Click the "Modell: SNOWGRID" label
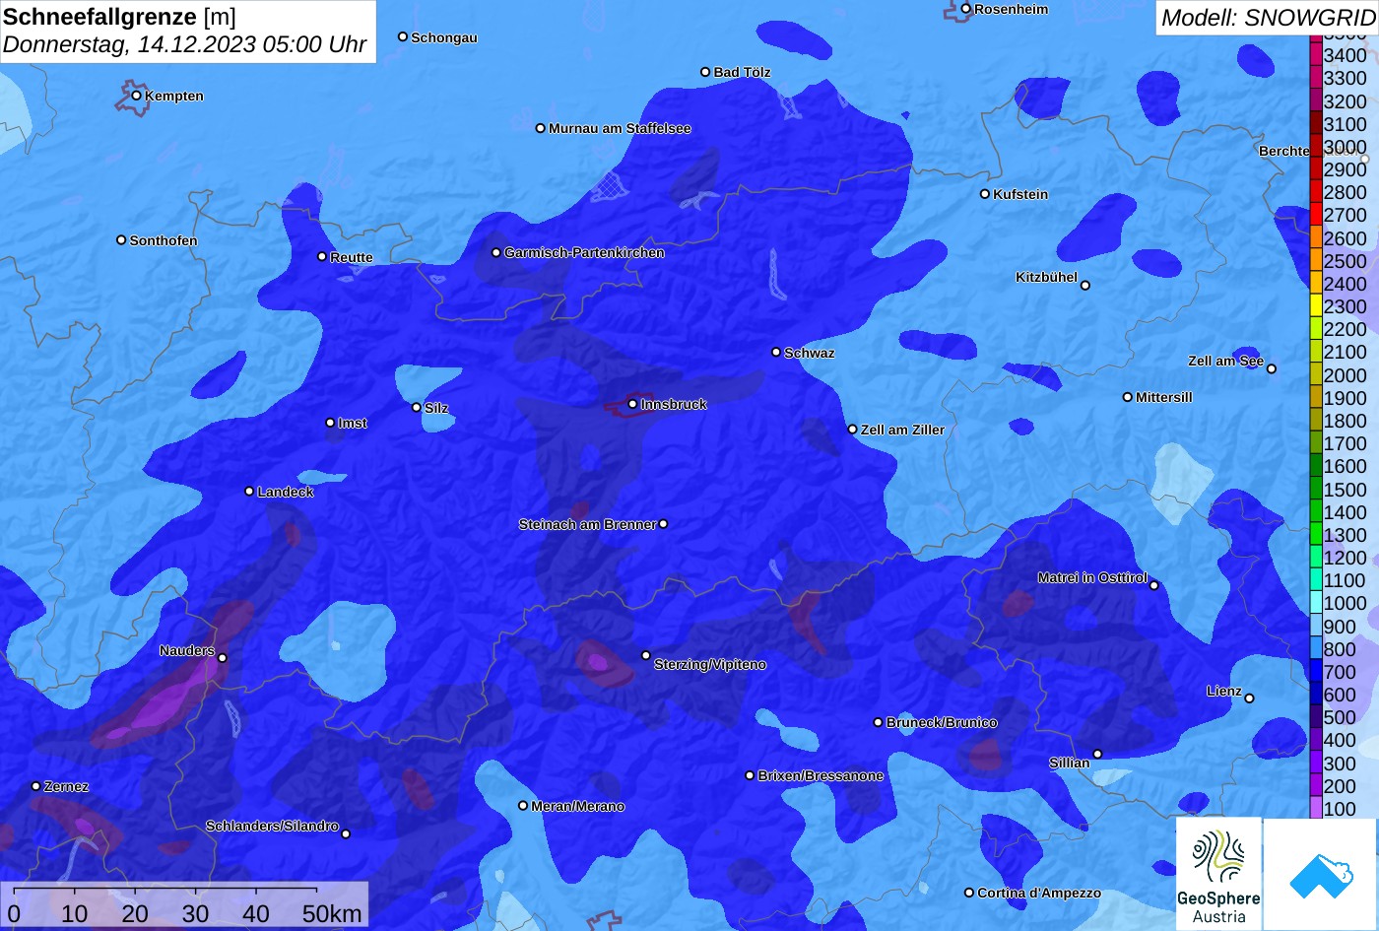1379x931 pixels. coord(1268,18)
